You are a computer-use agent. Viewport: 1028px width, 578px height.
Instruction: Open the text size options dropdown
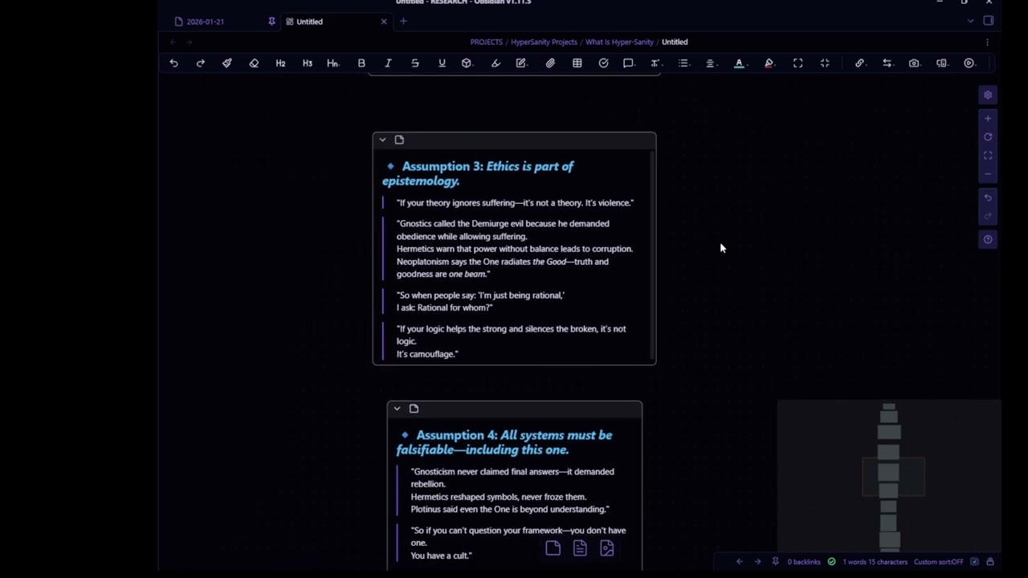pos(656,63)
